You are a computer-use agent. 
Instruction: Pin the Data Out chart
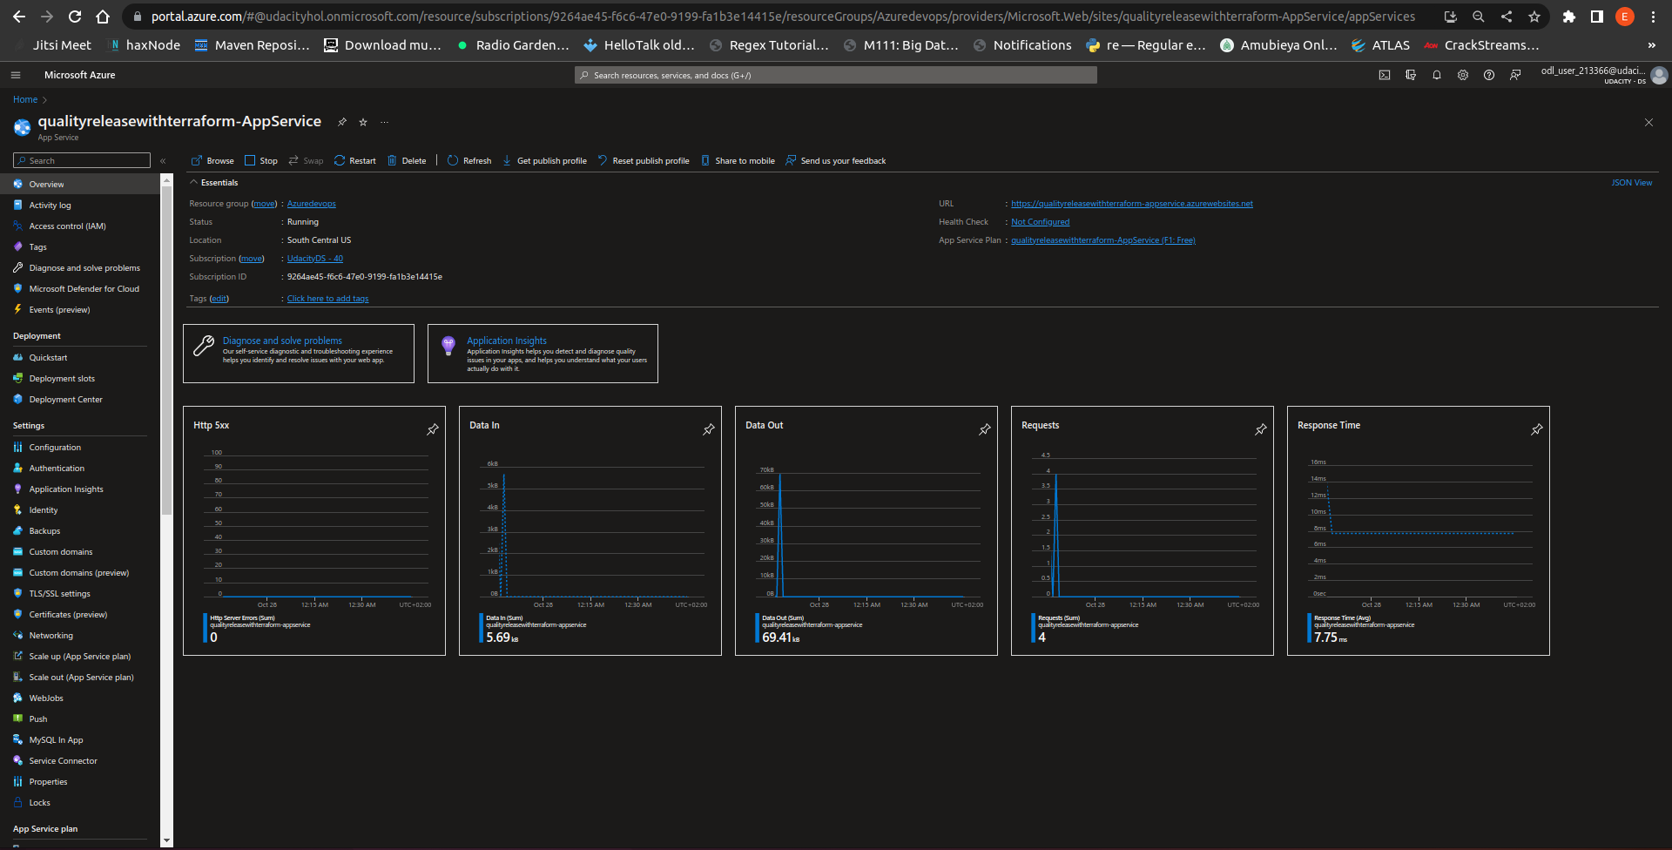[x=985, y=429]
